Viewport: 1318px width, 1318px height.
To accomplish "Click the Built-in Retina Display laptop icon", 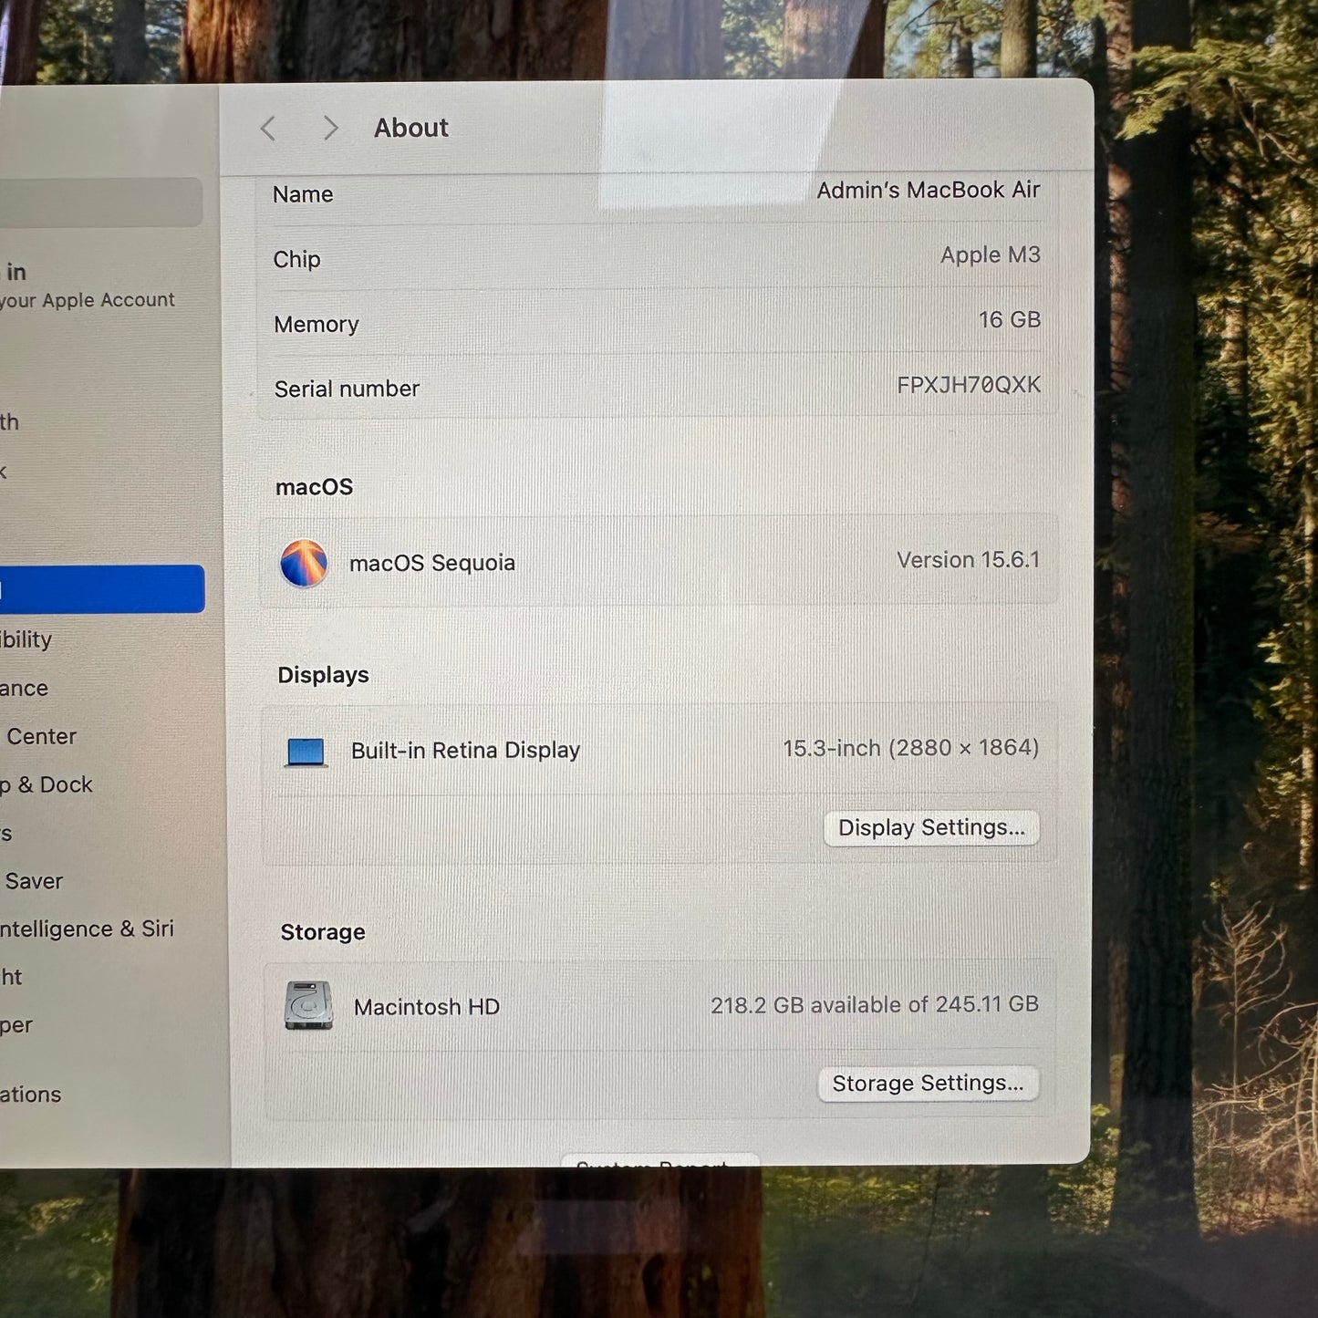I will pos(306,752).
